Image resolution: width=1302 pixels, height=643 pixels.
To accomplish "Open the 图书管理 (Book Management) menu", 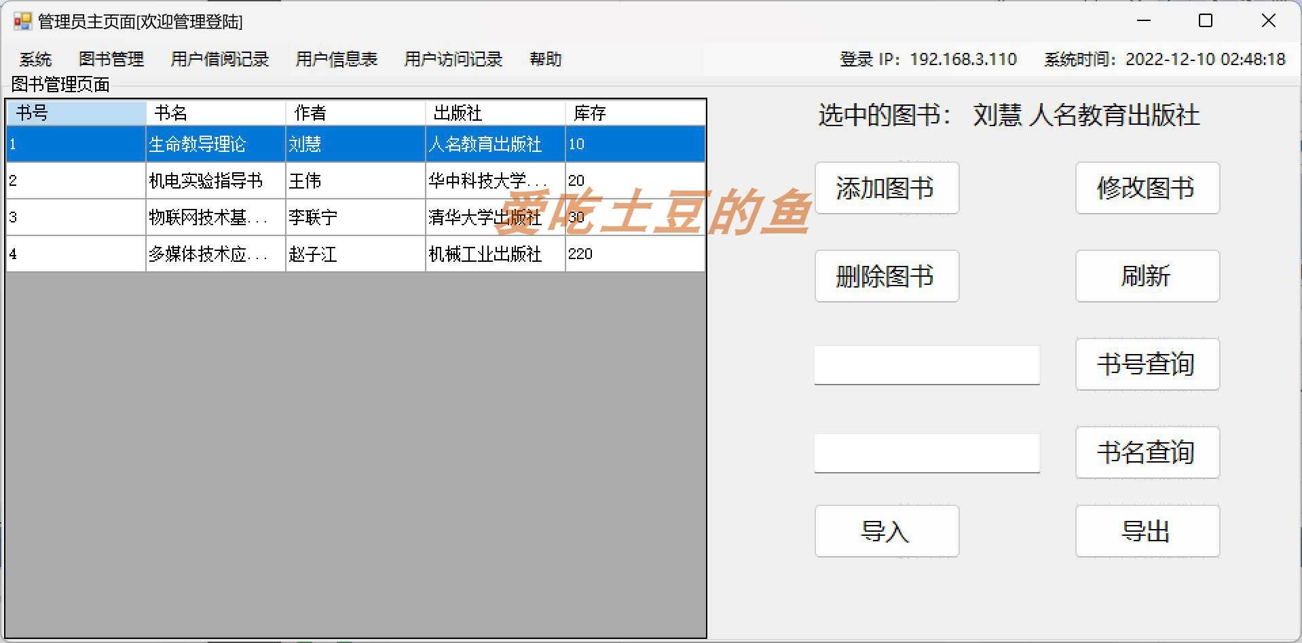I will (111, 60).
